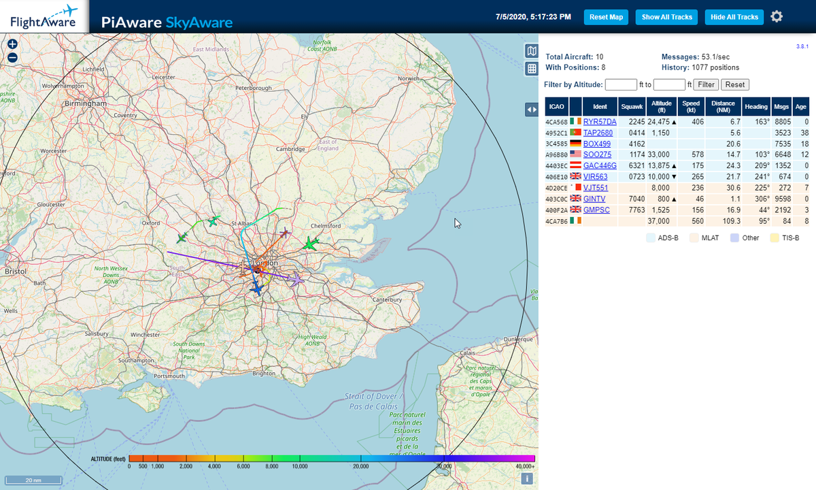Click the TIS-B legend color swatch
The image size is (816, 490).
(774, 238)
